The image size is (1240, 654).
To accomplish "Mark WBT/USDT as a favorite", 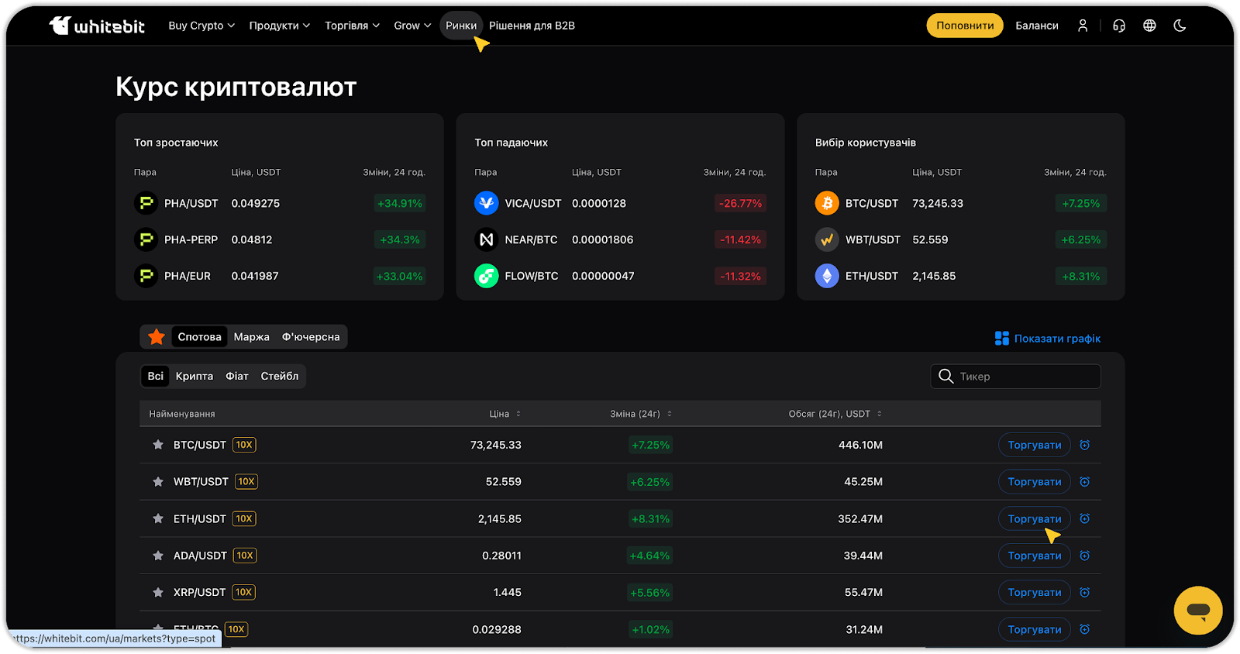I will pos(158,482).
